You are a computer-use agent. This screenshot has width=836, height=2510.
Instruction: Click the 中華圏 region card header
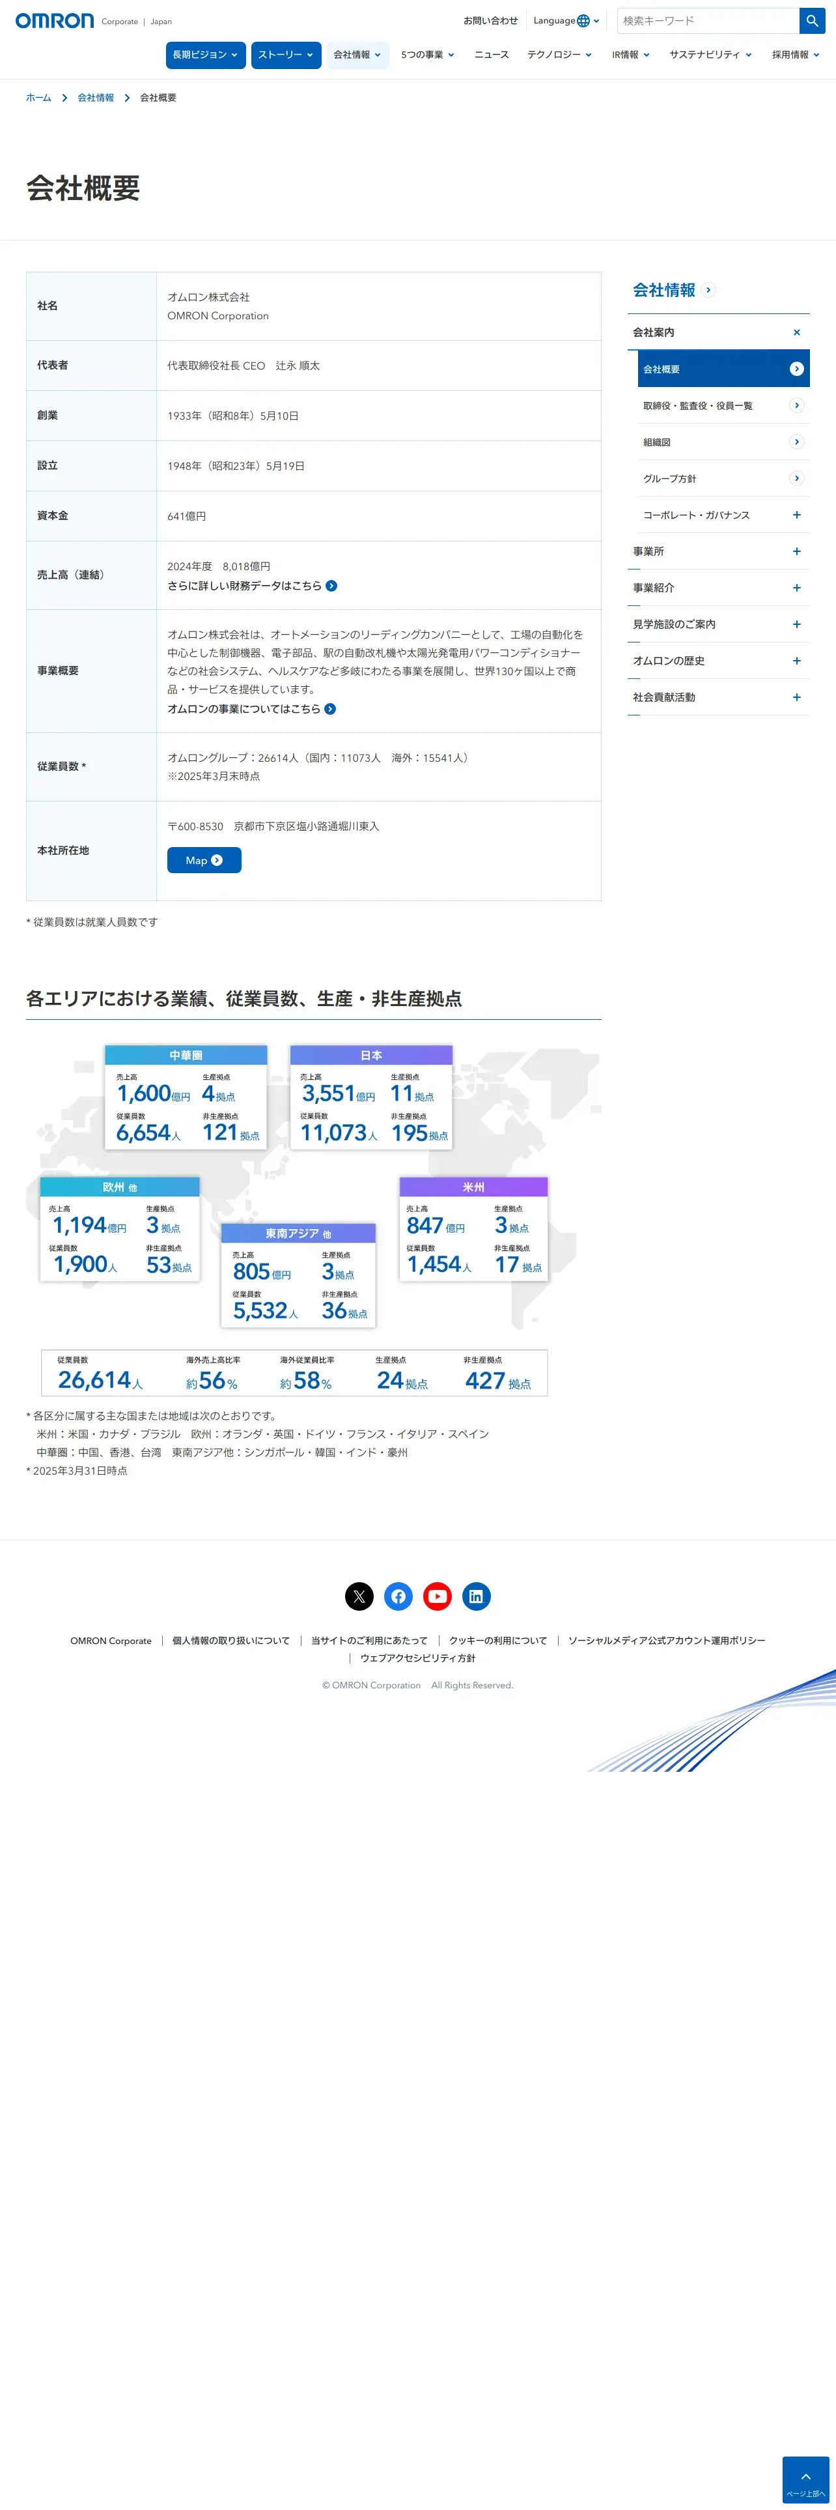pyautogui.click(x=186, y=1055)
